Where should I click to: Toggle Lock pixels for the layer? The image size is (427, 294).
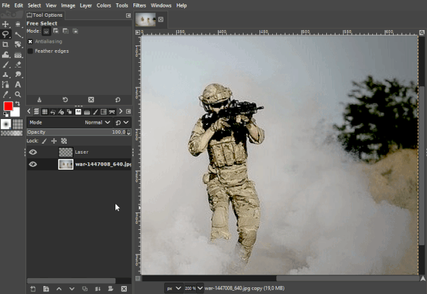(x=44, y=141)
